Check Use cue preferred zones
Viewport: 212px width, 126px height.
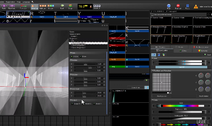pyautogui.click(x=152, y=14)
